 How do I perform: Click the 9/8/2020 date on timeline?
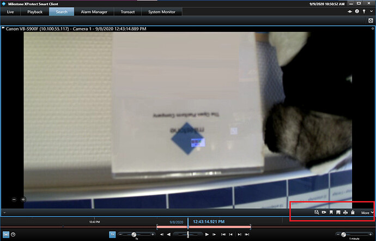pyautogui.click(x=176, y=222)
